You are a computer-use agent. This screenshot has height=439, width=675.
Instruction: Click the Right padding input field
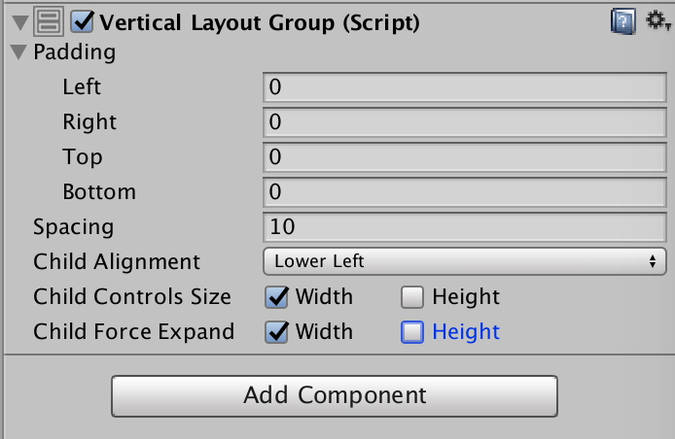click(x=464, y=121)
